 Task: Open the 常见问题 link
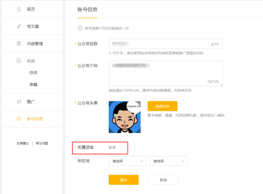tap(42, 143)
